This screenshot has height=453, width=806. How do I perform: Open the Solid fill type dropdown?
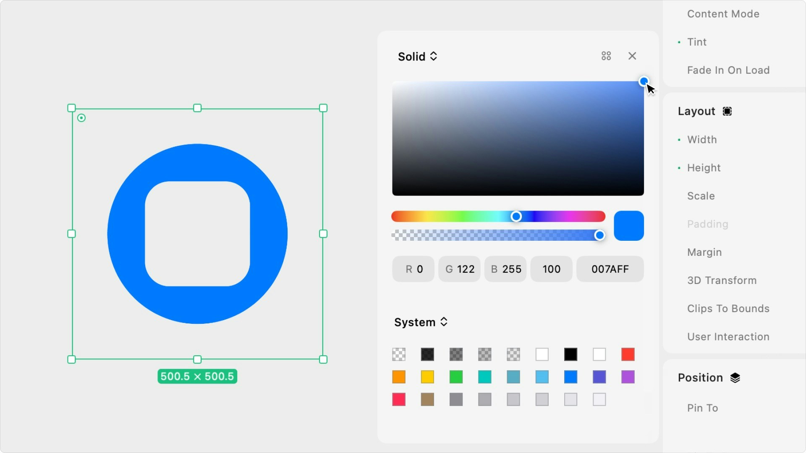point(418,57)
